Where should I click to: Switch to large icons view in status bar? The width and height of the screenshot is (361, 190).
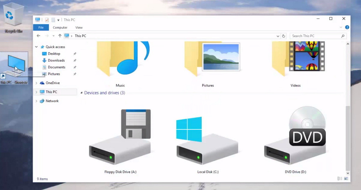(346, 179)
